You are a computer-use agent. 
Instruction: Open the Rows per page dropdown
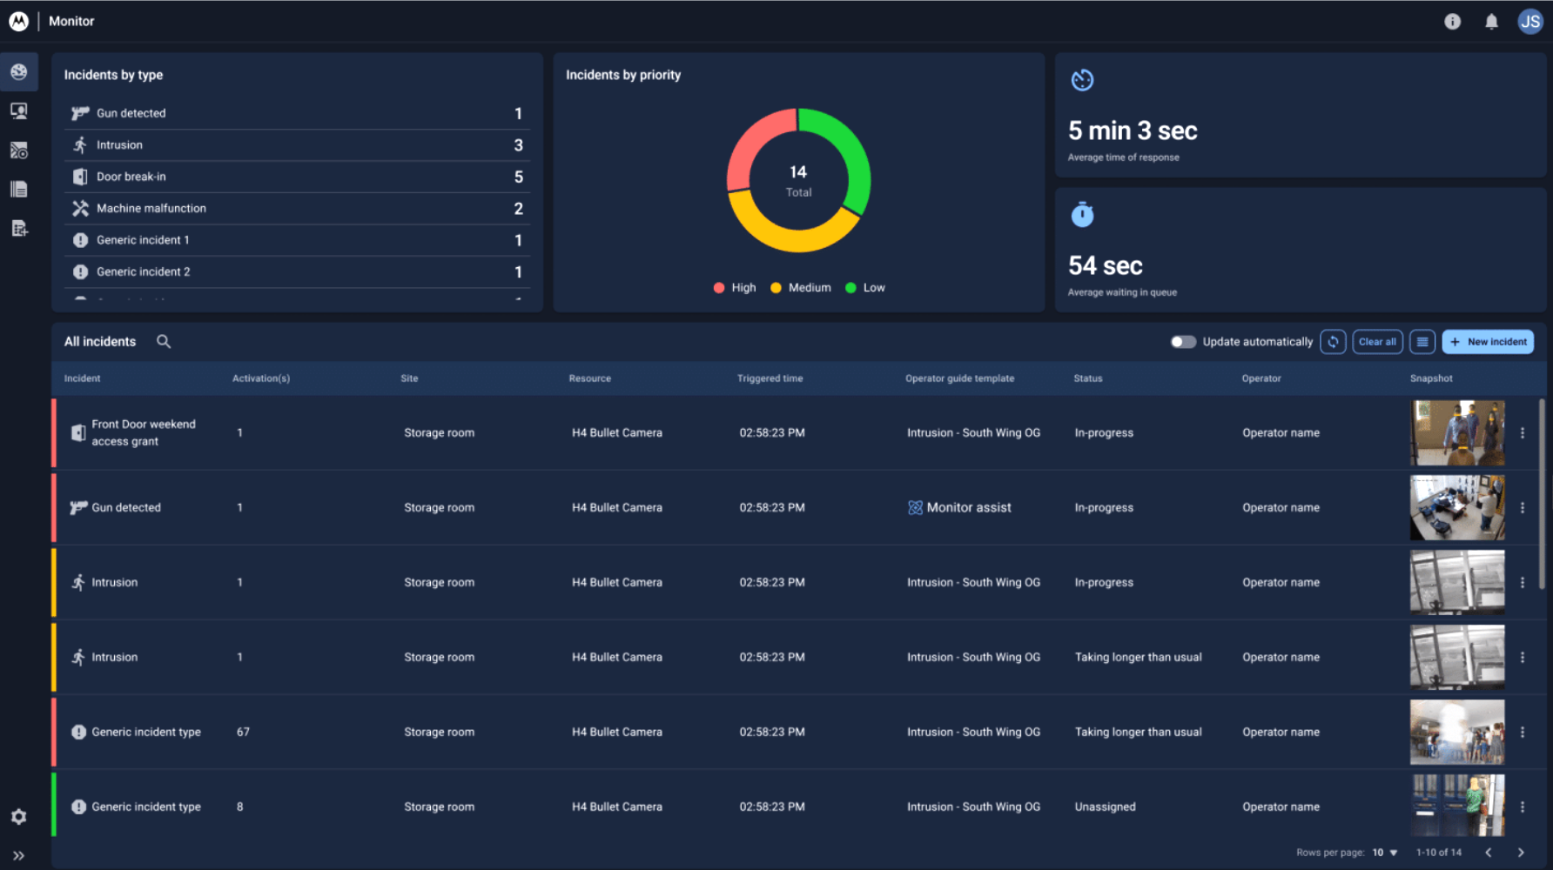(1383, 853)
